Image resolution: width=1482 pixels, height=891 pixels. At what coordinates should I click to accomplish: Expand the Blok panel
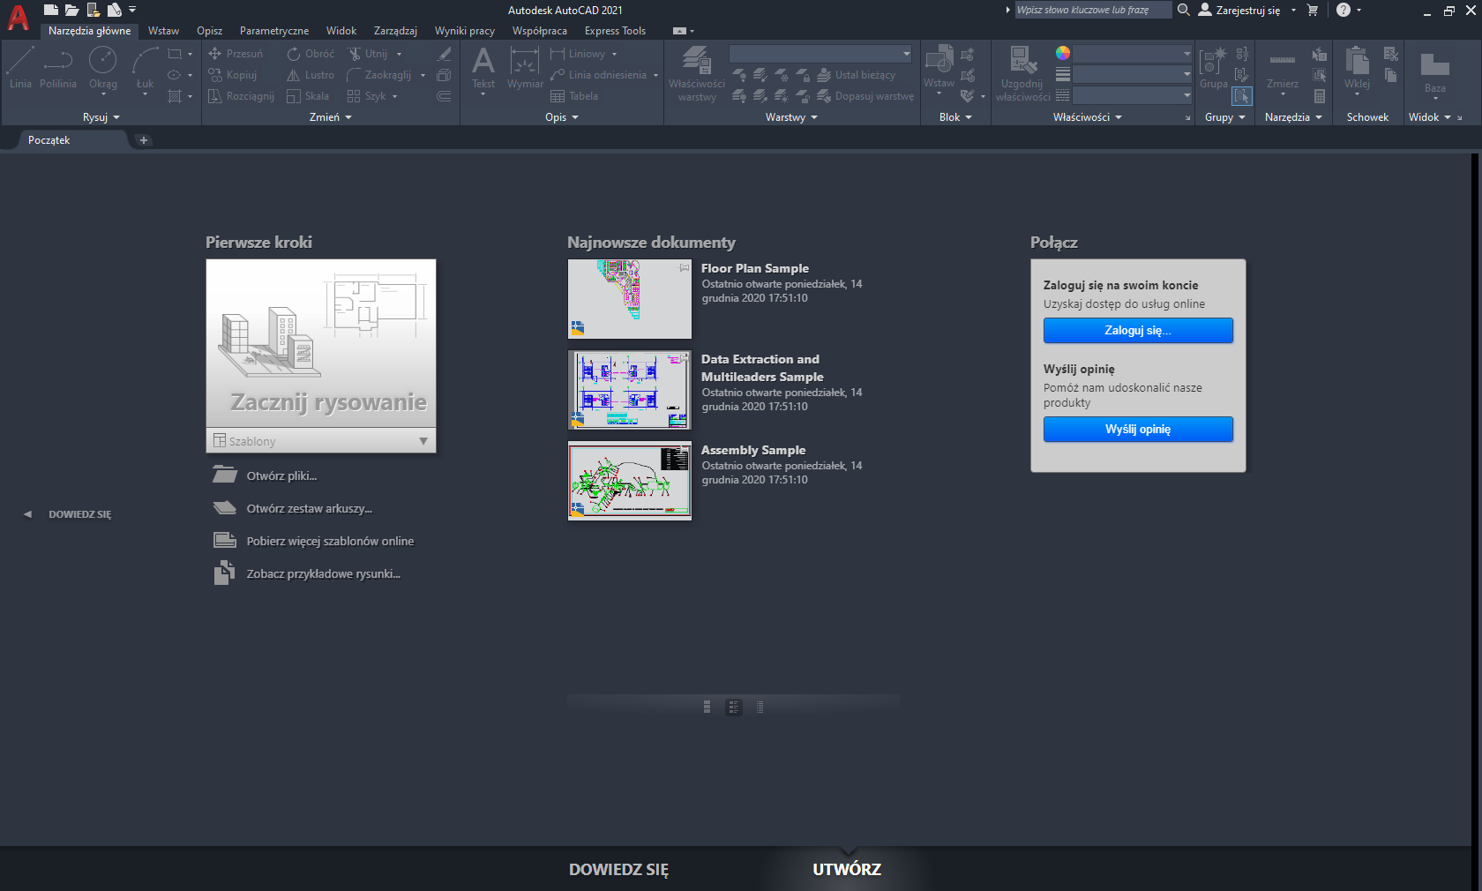(x=955, y=117)
